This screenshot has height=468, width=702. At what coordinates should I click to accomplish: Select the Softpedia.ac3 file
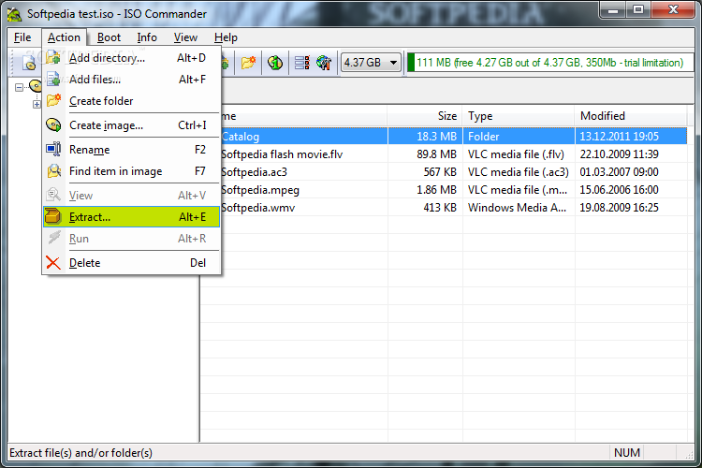tap(254, 172)
